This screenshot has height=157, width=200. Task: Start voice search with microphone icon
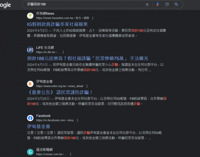(x=157, y=4)
